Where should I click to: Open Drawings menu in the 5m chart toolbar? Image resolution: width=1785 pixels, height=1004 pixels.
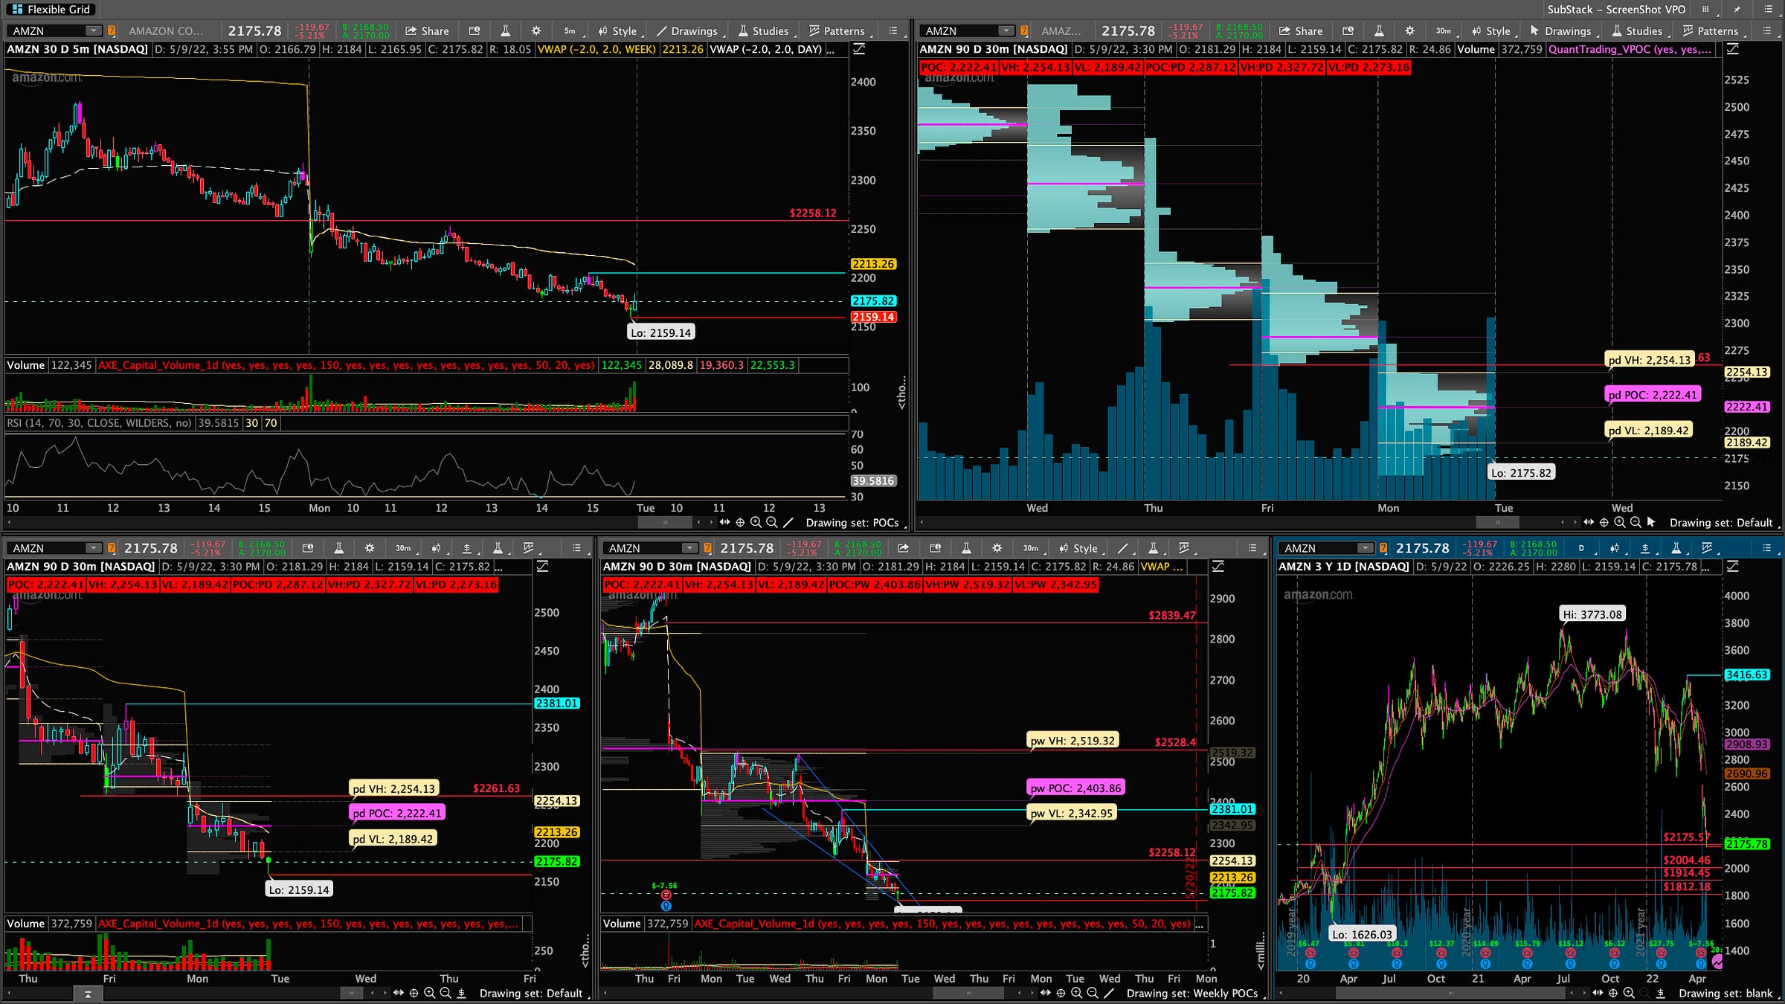coord(688,30)
